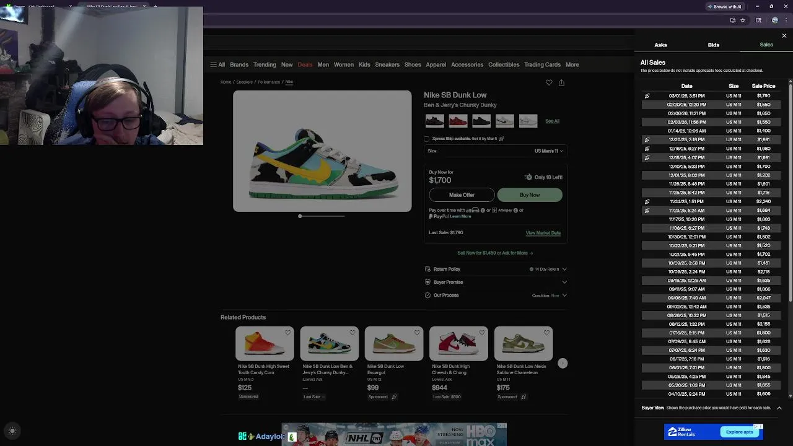Close the sales side panel
Image resolution: width=793 pixels, height=446 pixels.
click(784, 36)
